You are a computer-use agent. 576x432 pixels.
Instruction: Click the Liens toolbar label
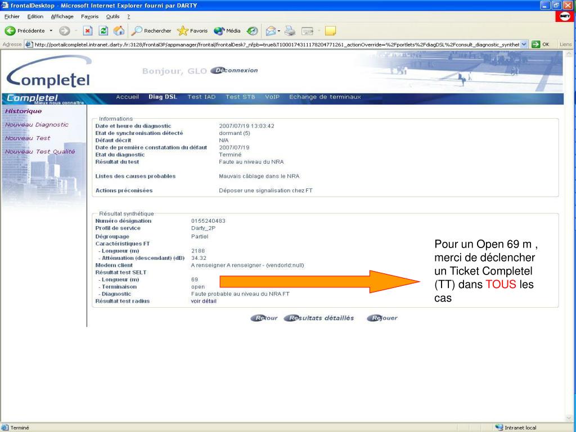(565, 44)
